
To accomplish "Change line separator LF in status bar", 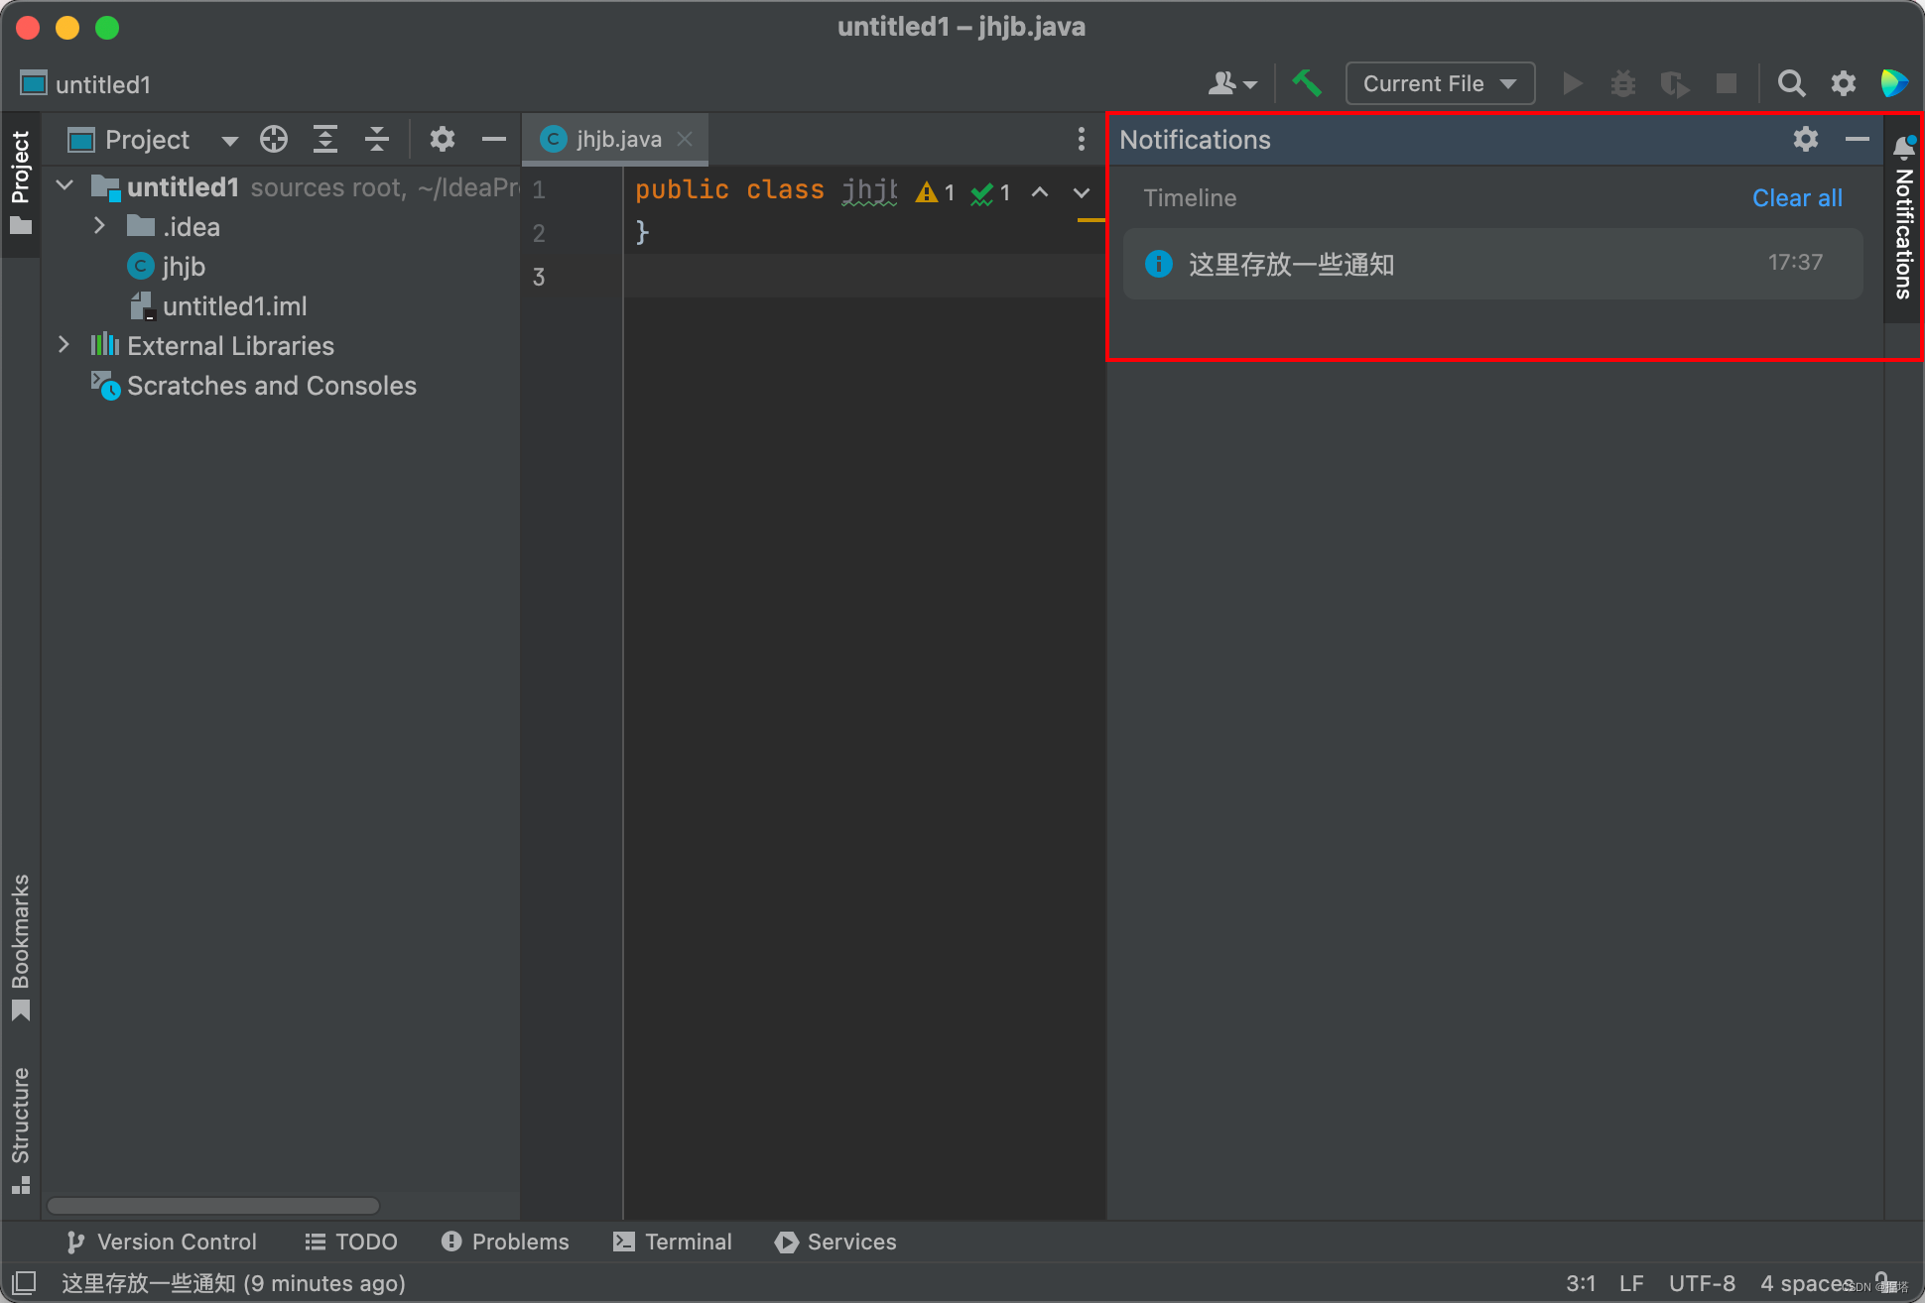I will (1631, 1283).
